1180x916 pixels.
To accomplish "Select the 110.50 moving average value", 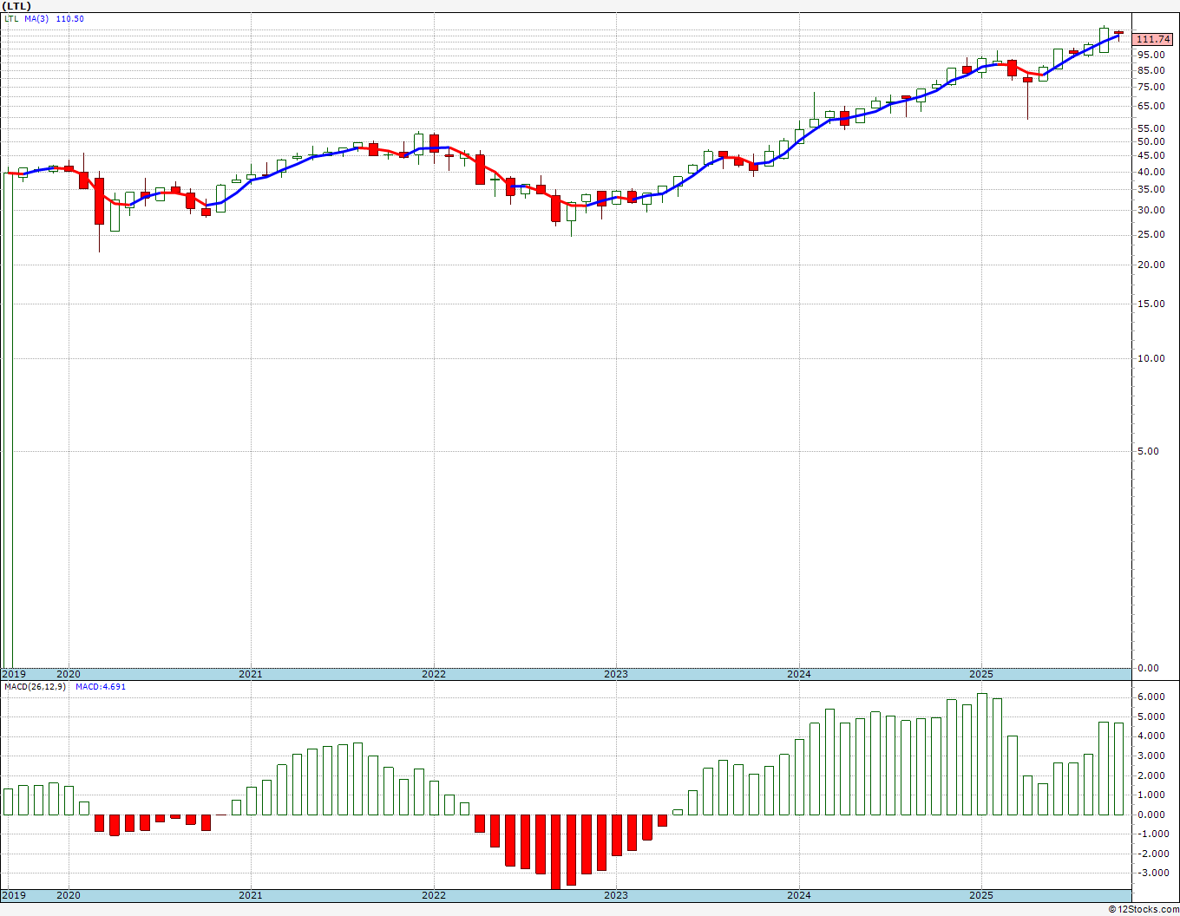I will tap(70, 19).
